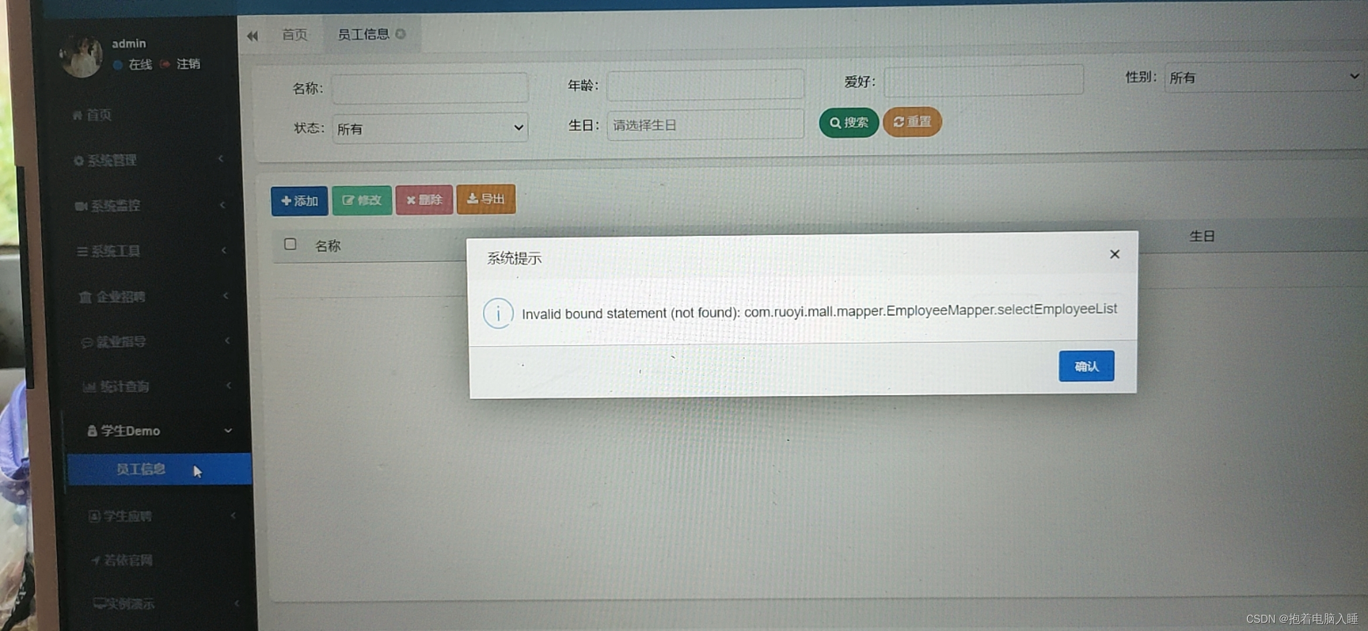Click the red 删除 delete button

424,200
